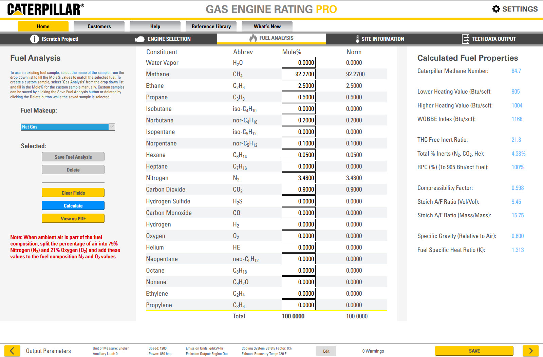543x357 pixels.
Task: Click the Compressibility Factor value 0.998
Action: click(x=518, y=188)
